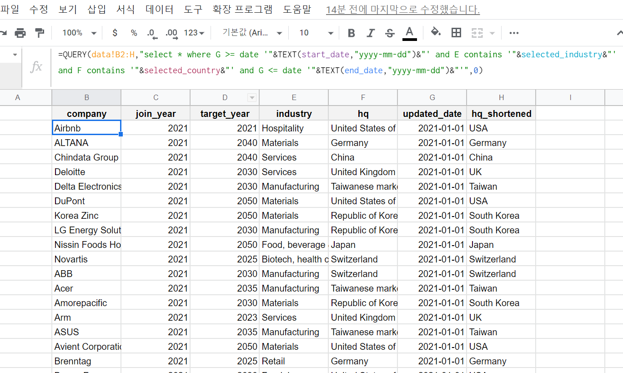Open filter dropdown in column D header
Viewport: 623px width, 373px height.
click(x=251, y=98)
